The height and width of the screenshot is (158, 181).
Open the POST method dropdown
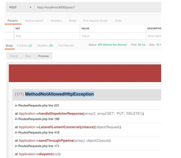[21, 7]
